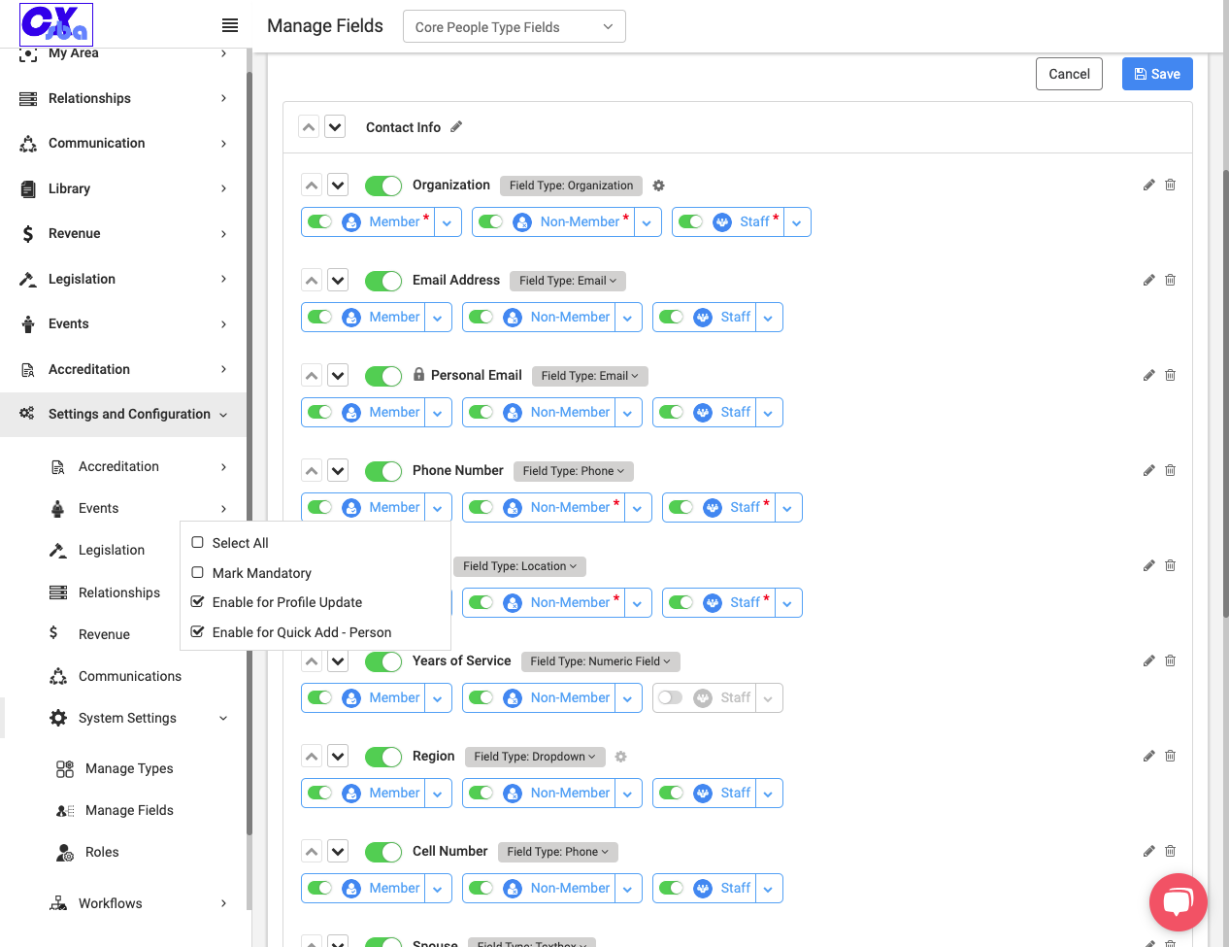The width and height of the screenshot is (1229, 947).
Task: Collapse System Settings submenu
Action: 140,718
